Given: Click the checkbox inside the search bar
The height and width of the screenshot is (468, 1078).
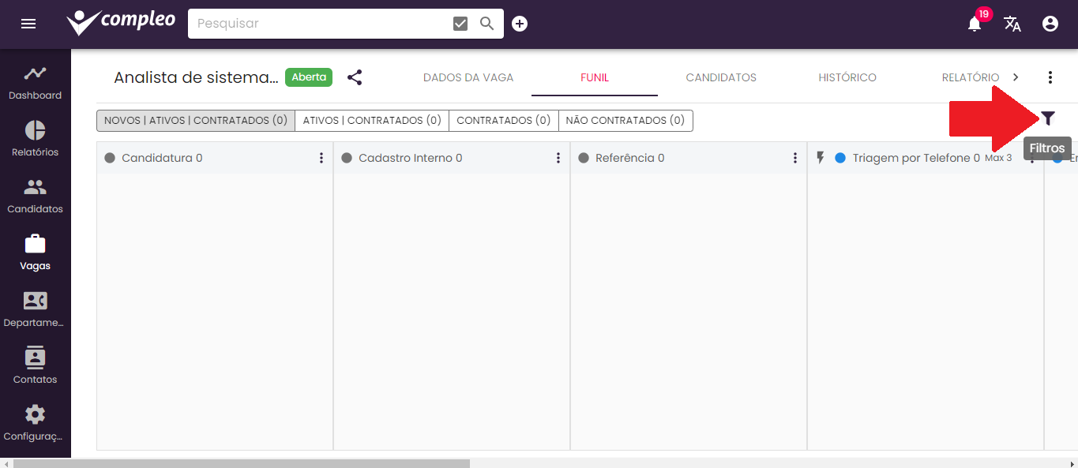Looking at the screenshot, I should click(x=460, y=23).
